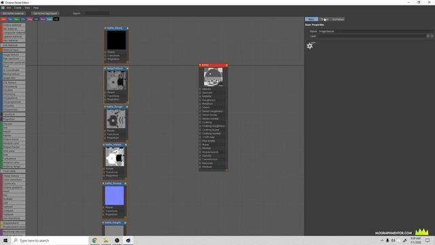Click the Octane logo icon
The image size is (435, 245).
pyautogui.click(x=311, y=46)
